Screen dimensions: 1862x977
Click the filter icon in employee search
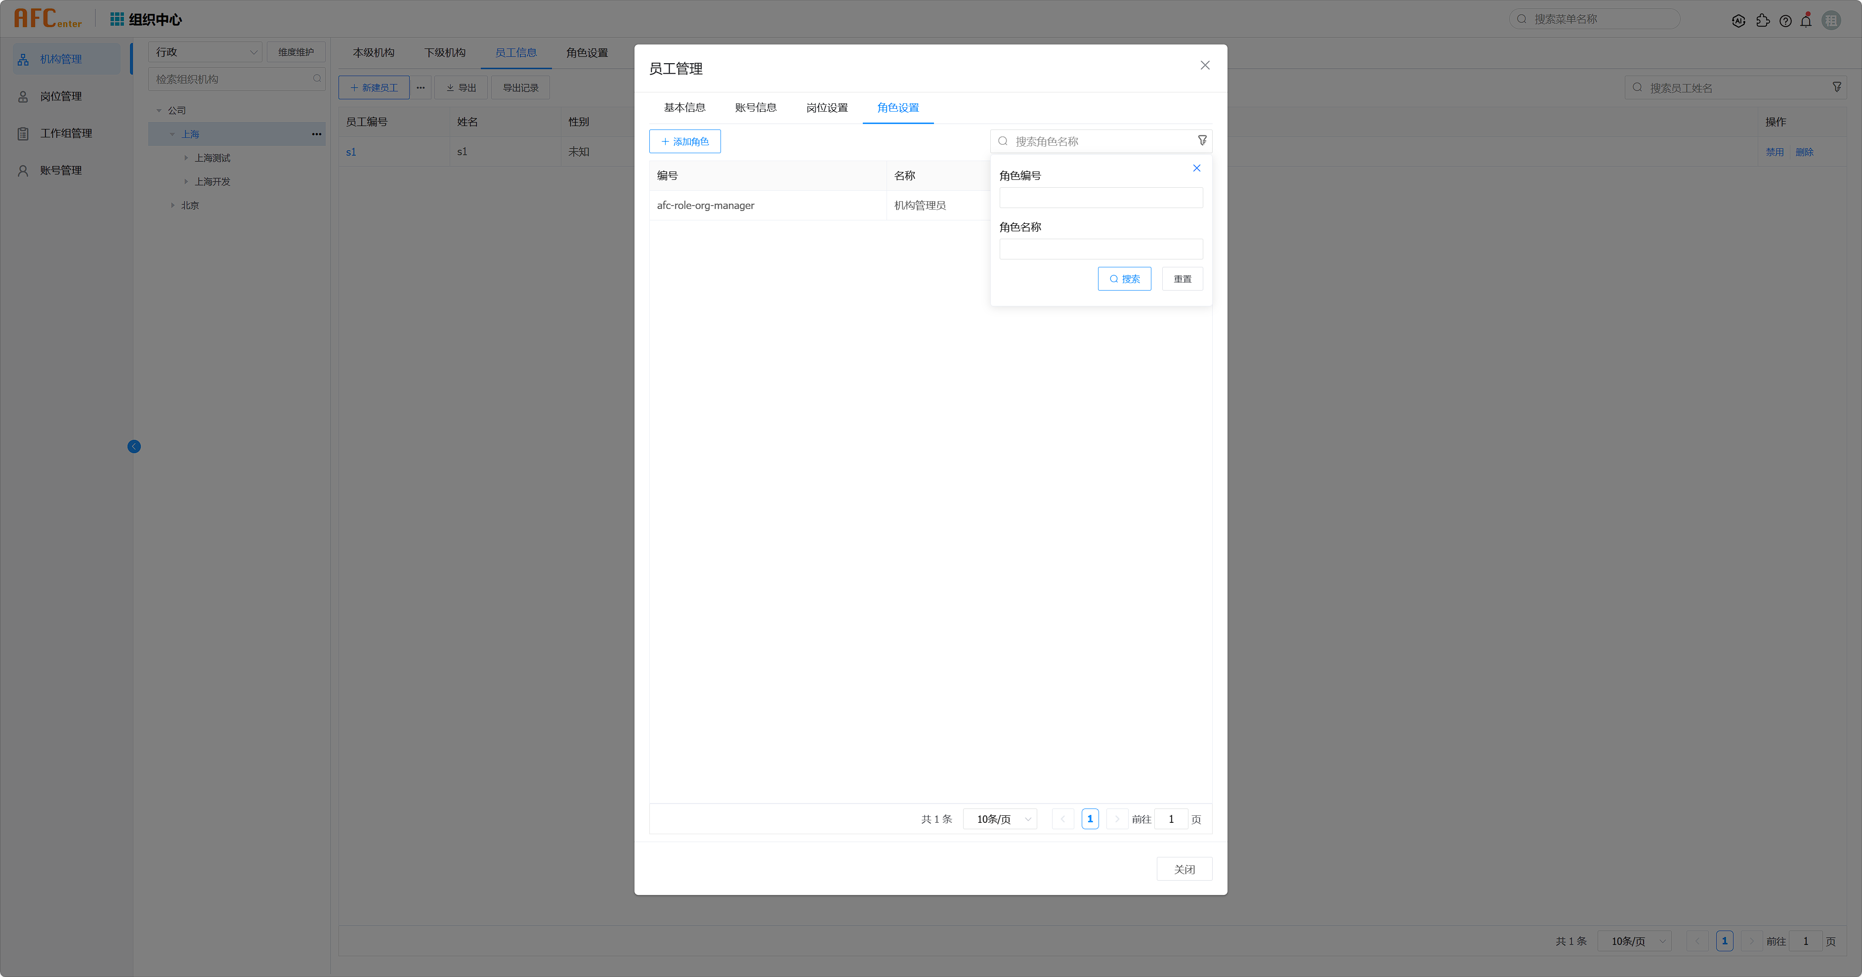click(1837, 87)
